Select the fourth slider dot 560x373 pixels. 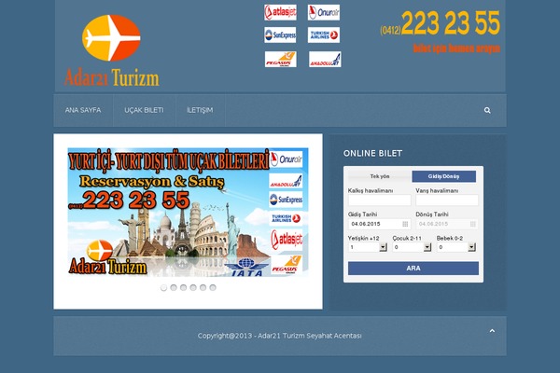coord(193,288)
